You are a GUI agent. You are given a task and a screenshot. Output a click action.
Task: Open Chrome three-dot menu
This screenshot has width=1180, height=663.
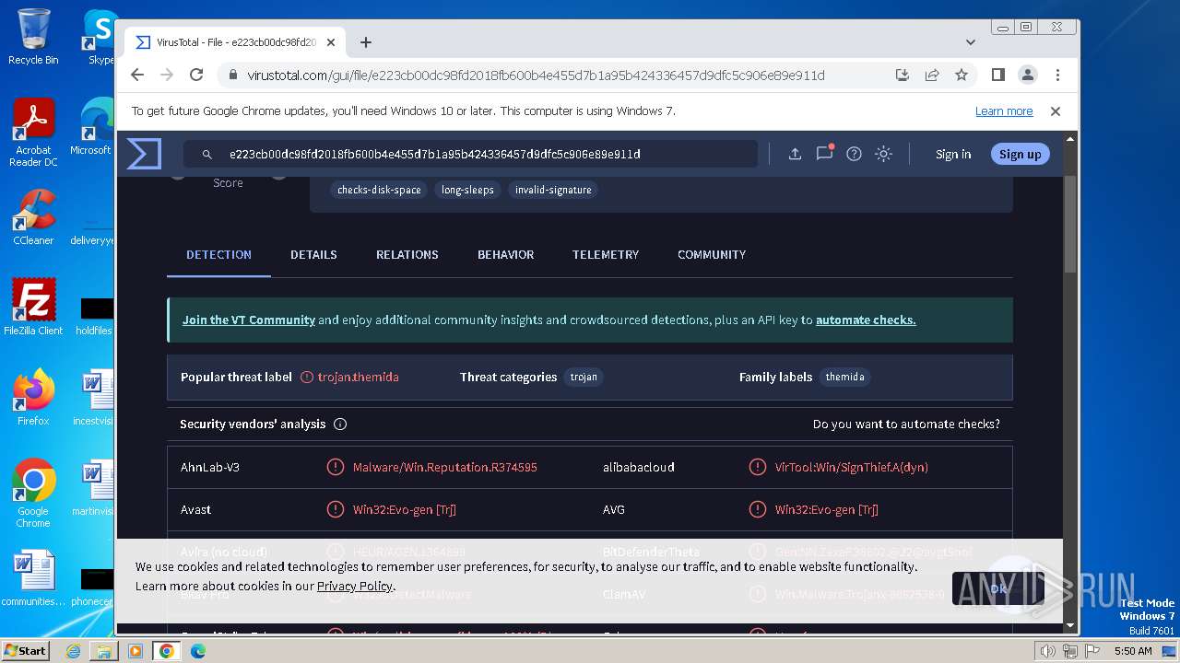pyautogui.click(x=1057, y=76)
